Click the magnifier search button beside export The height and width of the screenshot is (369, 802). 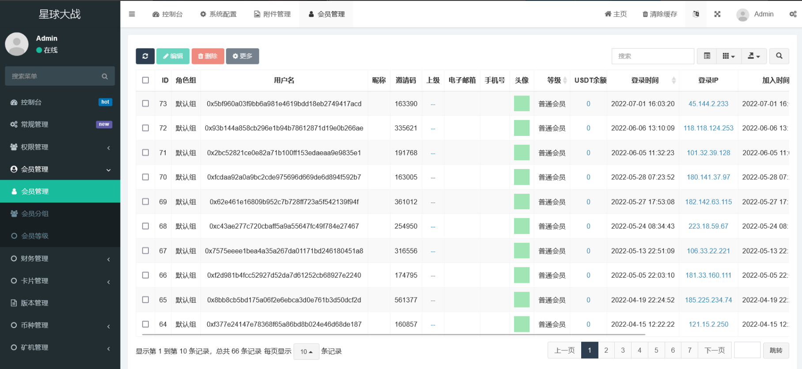(779, 56)
